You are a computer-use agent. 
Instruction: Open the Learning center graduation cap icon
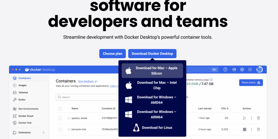pyautogui.click(x=234, y=70)
